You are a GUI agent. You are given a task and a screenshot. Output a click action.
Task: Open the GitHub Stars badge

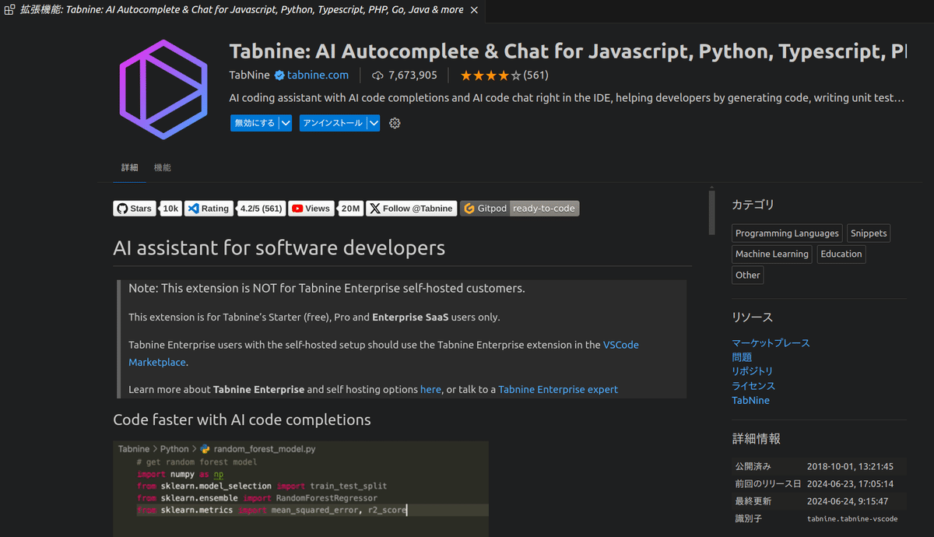click(134, 208)
